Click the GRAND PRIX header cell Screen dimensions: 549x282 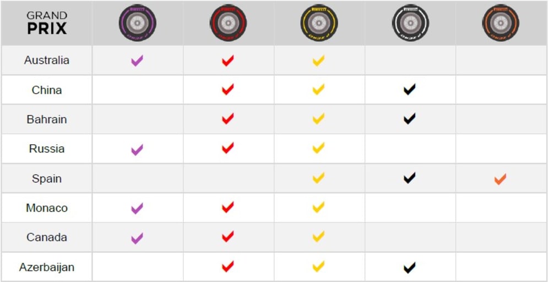pos(47,23)
